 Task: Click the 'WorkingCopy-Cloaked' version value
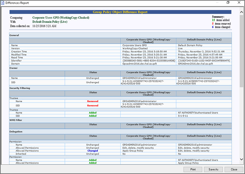(135, 49)
